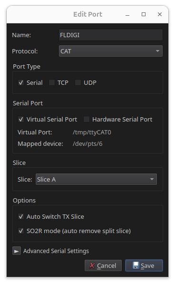This screenshot has width=175, height=285.
Task: Select the Hardware Serial Port checkbox
Action: coord(87,120)
